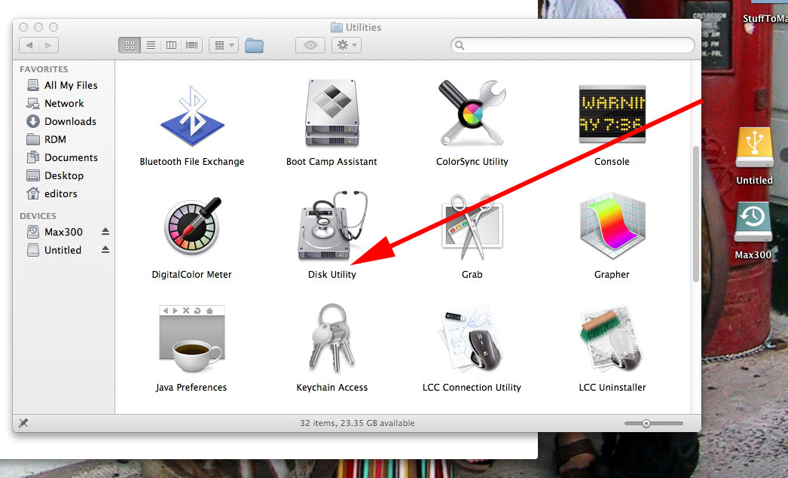Open the item arrangement dropdown
Viewport: 788px width, 478px height.
click(x=224, y=45)
